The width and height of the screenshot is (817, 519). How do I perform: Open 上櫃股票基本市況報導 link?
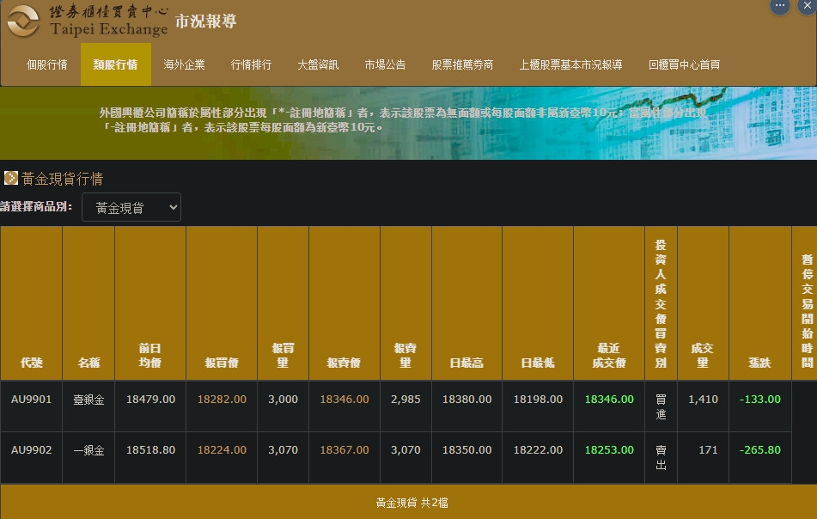pos(570,64)
